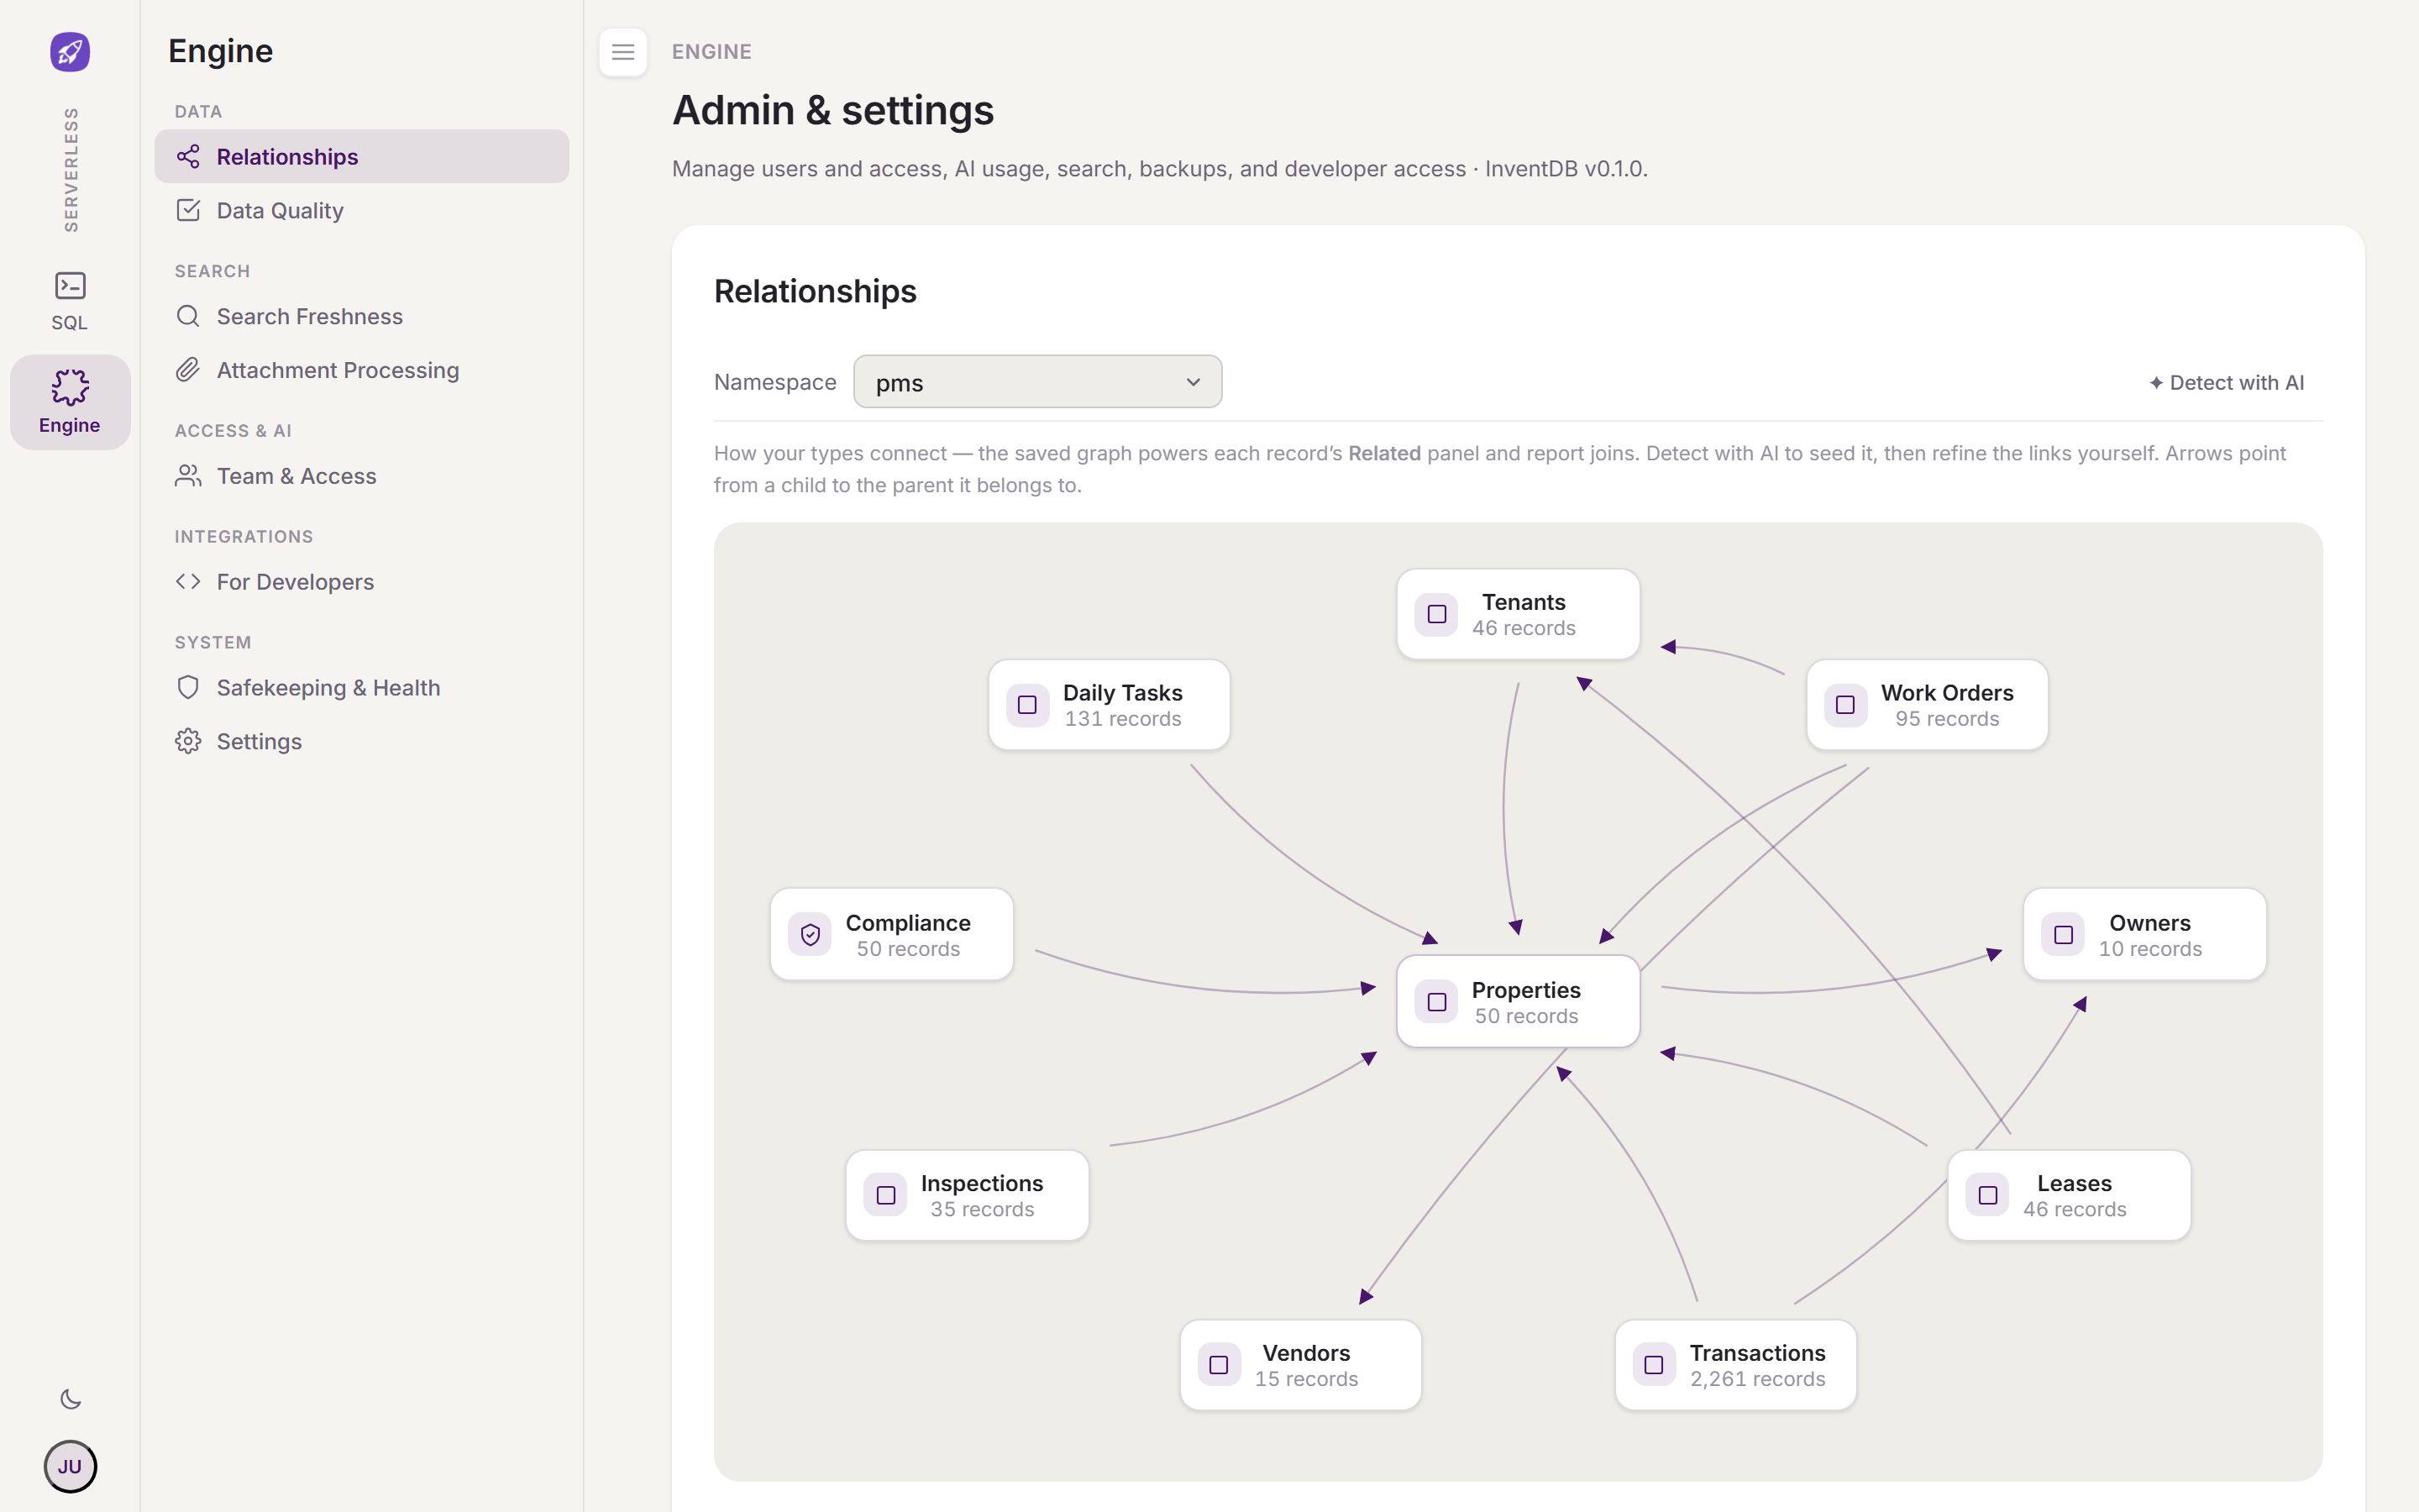The image size is (2419, 1512).
Task: Click the Leases node icon
Action: (x=1987, y=1195)
